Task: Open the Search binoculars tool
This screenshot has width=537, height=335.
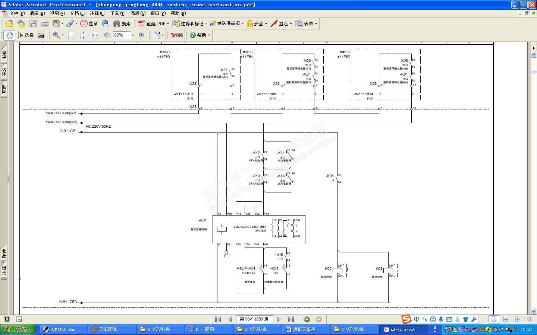Action: point(122,23)
